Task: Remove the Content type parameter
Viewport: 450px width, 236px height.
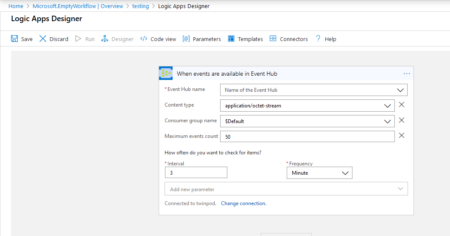Action: pyautogui.click(x=402, y=105)
